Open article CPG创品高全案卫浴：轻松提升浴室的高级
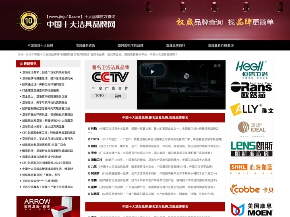The image size is (290, 217). [x=49, y=133]
